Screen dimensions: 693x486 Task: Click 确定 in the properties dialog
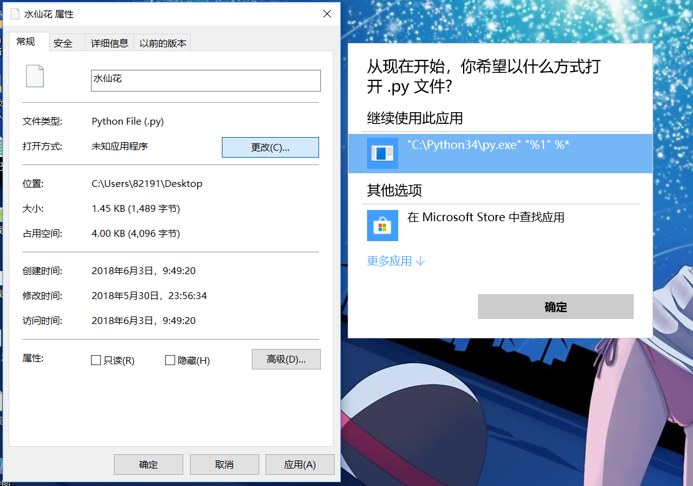tap(148, 464)
